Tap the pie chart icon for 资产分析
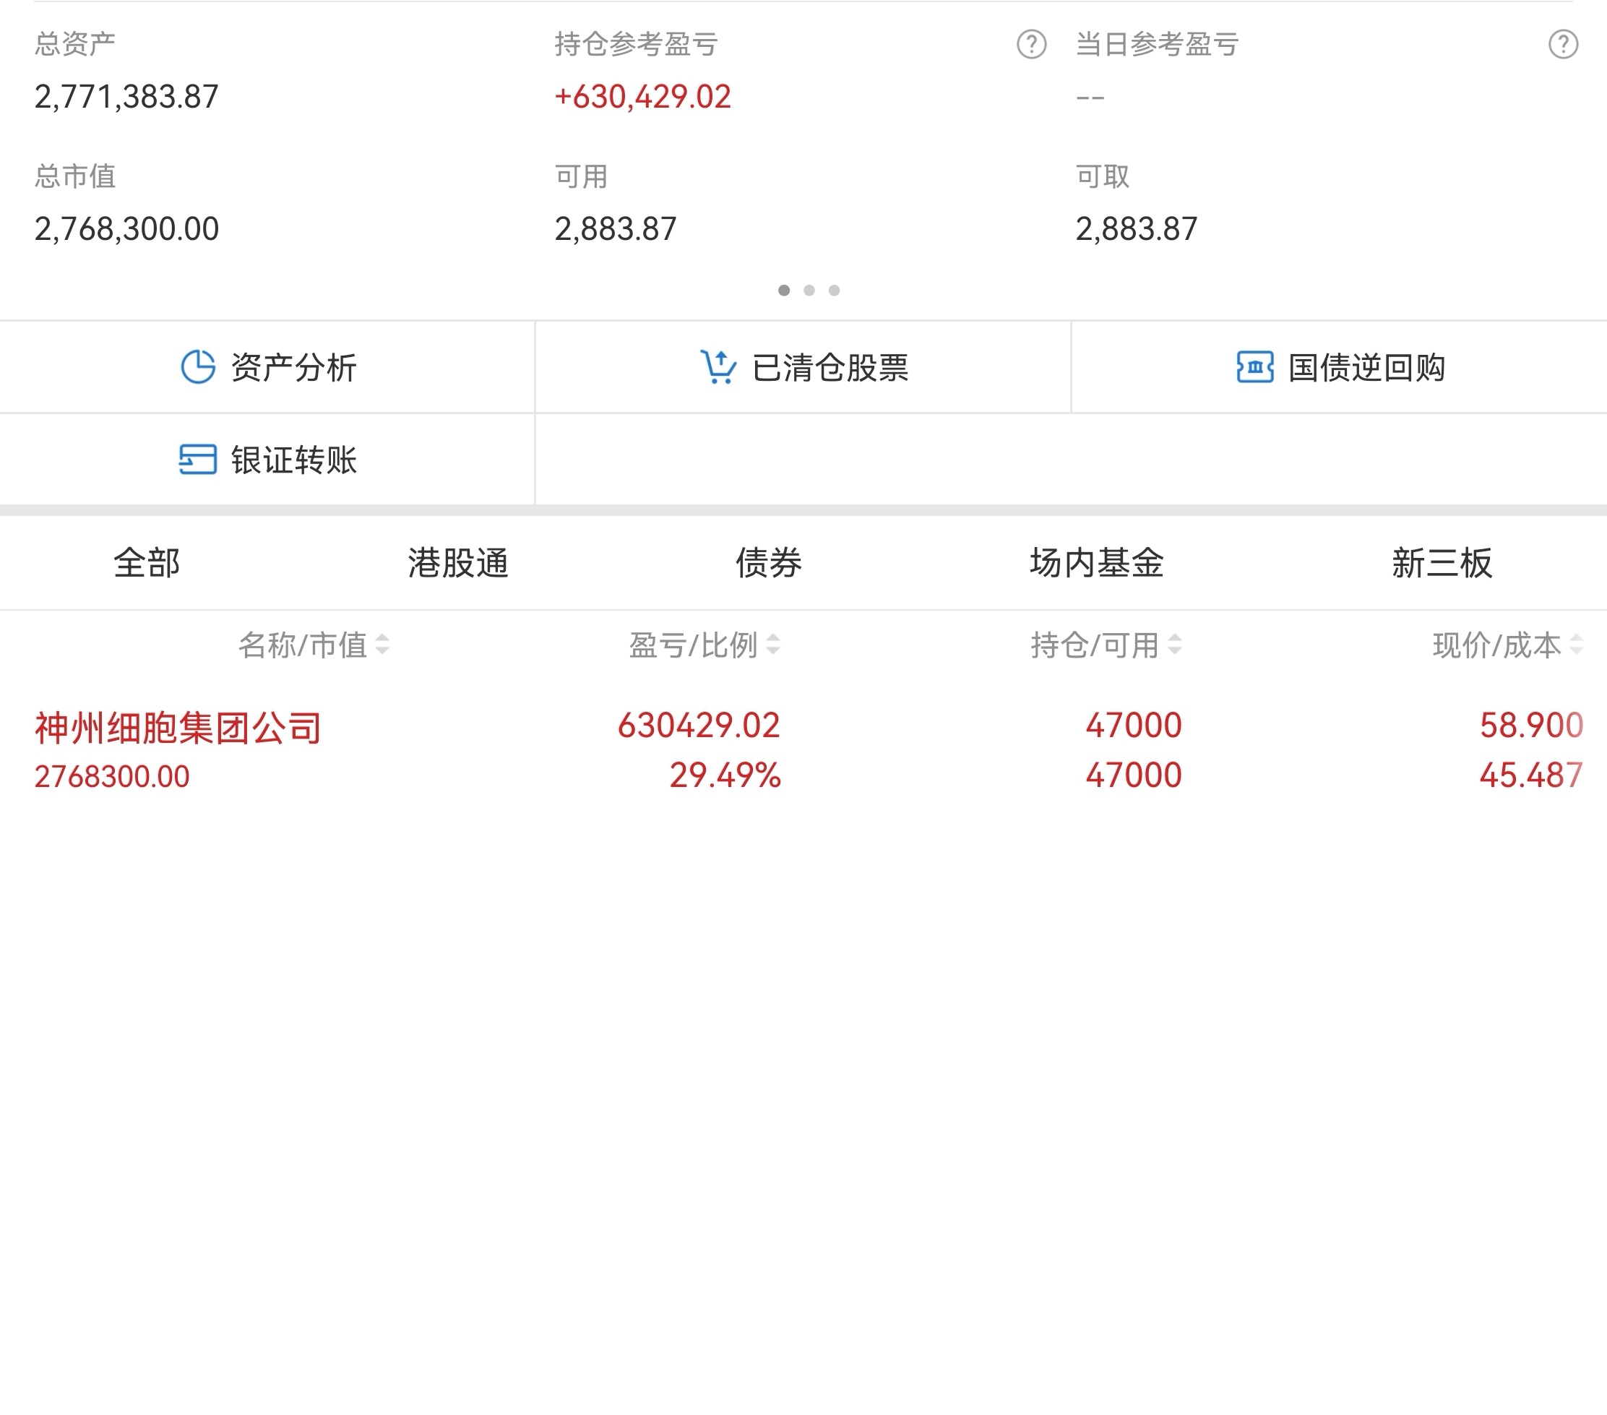 pyautogui.click(x=197, y=366)
